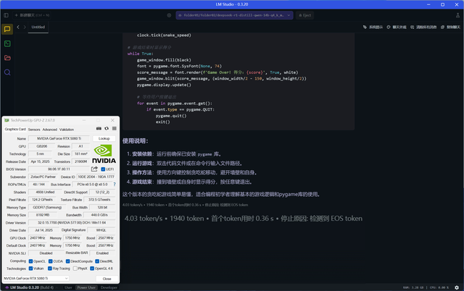Switch to the Graphics Card tab
The image size is (464, 291).
pyautogui.click(x=15, y=129)
